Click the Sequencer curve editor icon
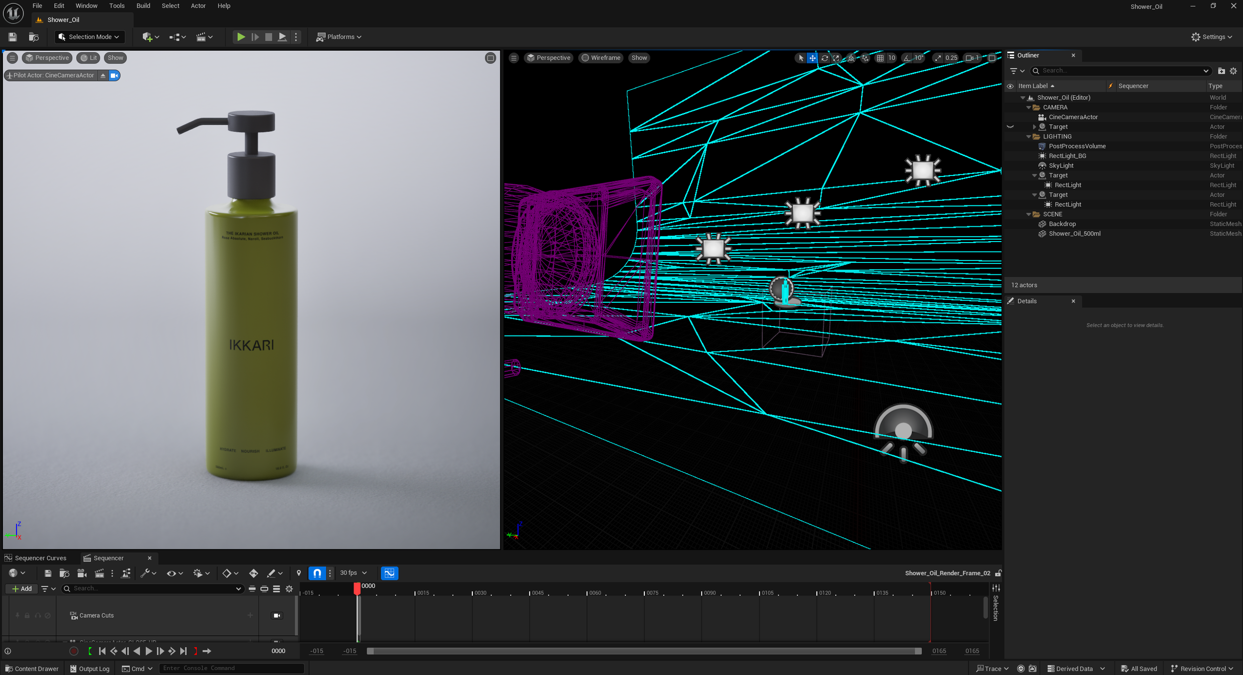This screenshot has height=675, width=1243. pyautogui.click(x=389, y=573)
